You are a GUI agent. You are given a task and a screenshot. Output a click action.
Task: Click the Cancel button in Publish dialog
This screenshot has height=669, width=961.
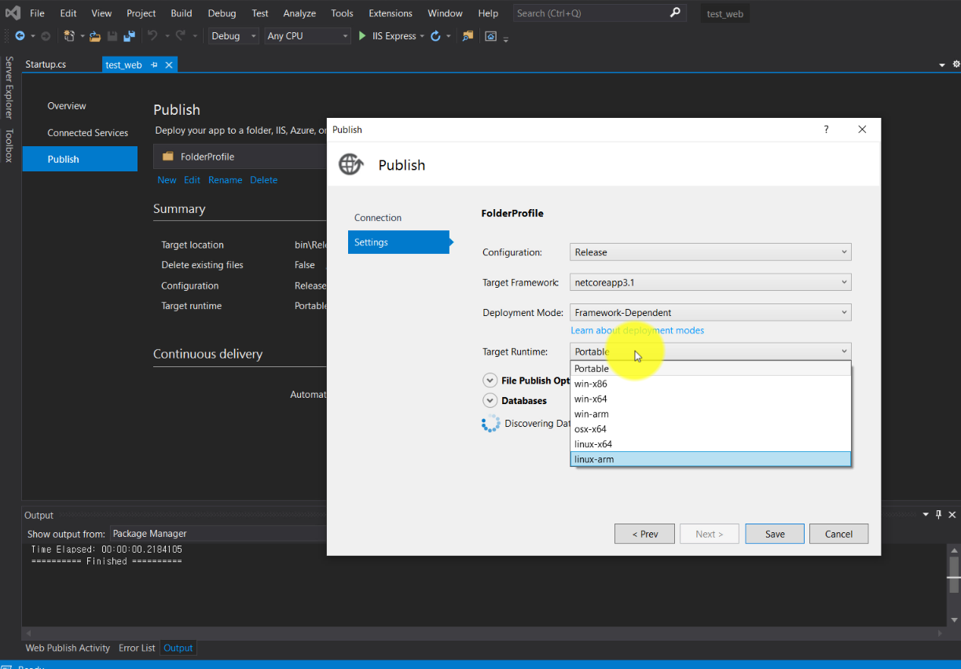pyautogui.click(x=838, y=534)
